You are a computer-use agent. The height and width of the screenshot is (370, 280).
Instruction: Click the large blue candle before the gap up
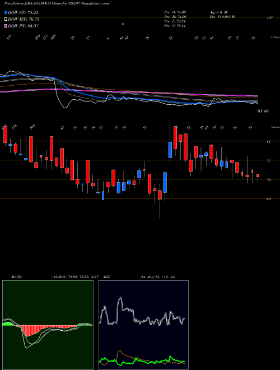pos(165,182)
